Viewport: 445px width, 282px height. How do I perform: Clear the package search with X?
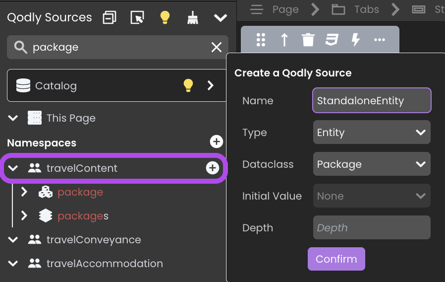[217, 47]
